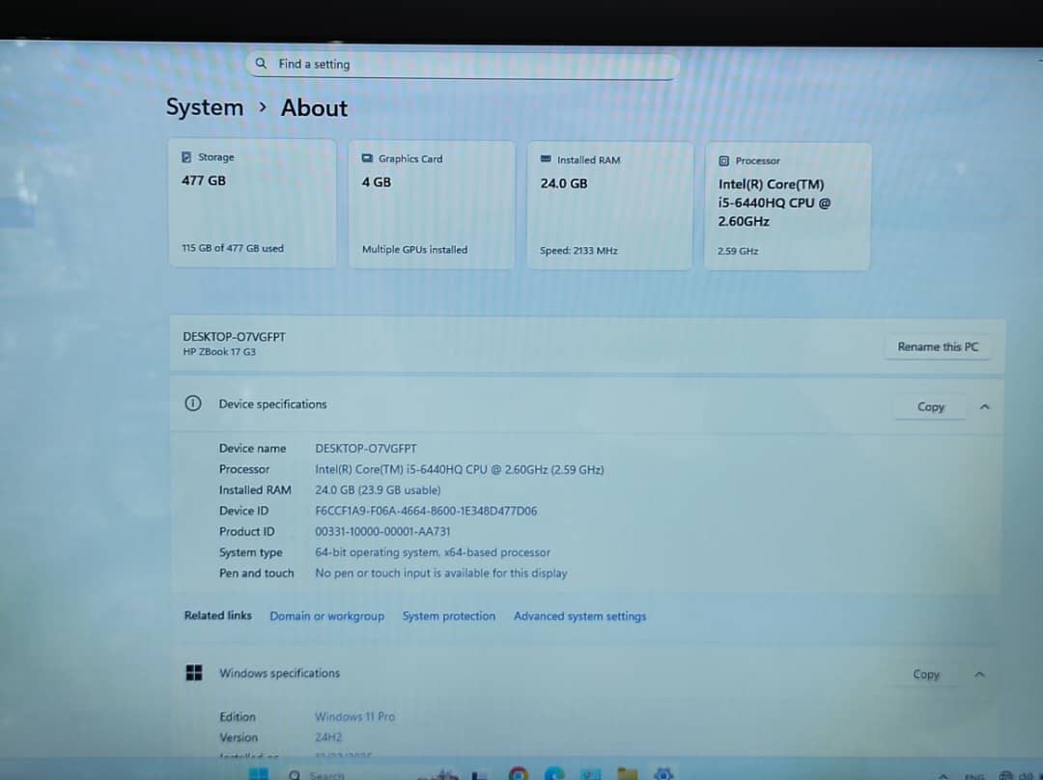
Task: Open Domain or workgroup link
Action: pyautogui.click(x=326, y=616)
